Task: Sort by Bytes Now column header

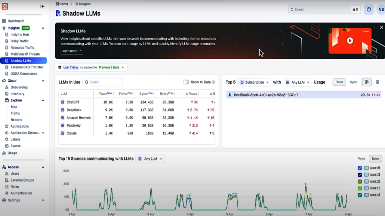Action: coord(146,94)
